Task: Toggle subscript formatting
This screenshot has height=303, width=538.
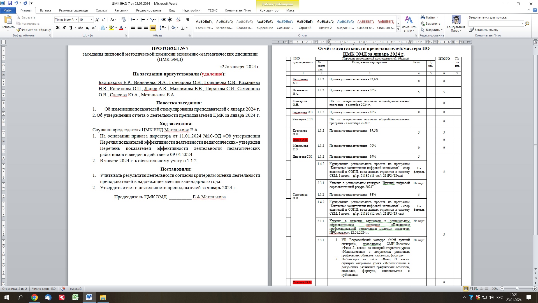Action: 87,28
